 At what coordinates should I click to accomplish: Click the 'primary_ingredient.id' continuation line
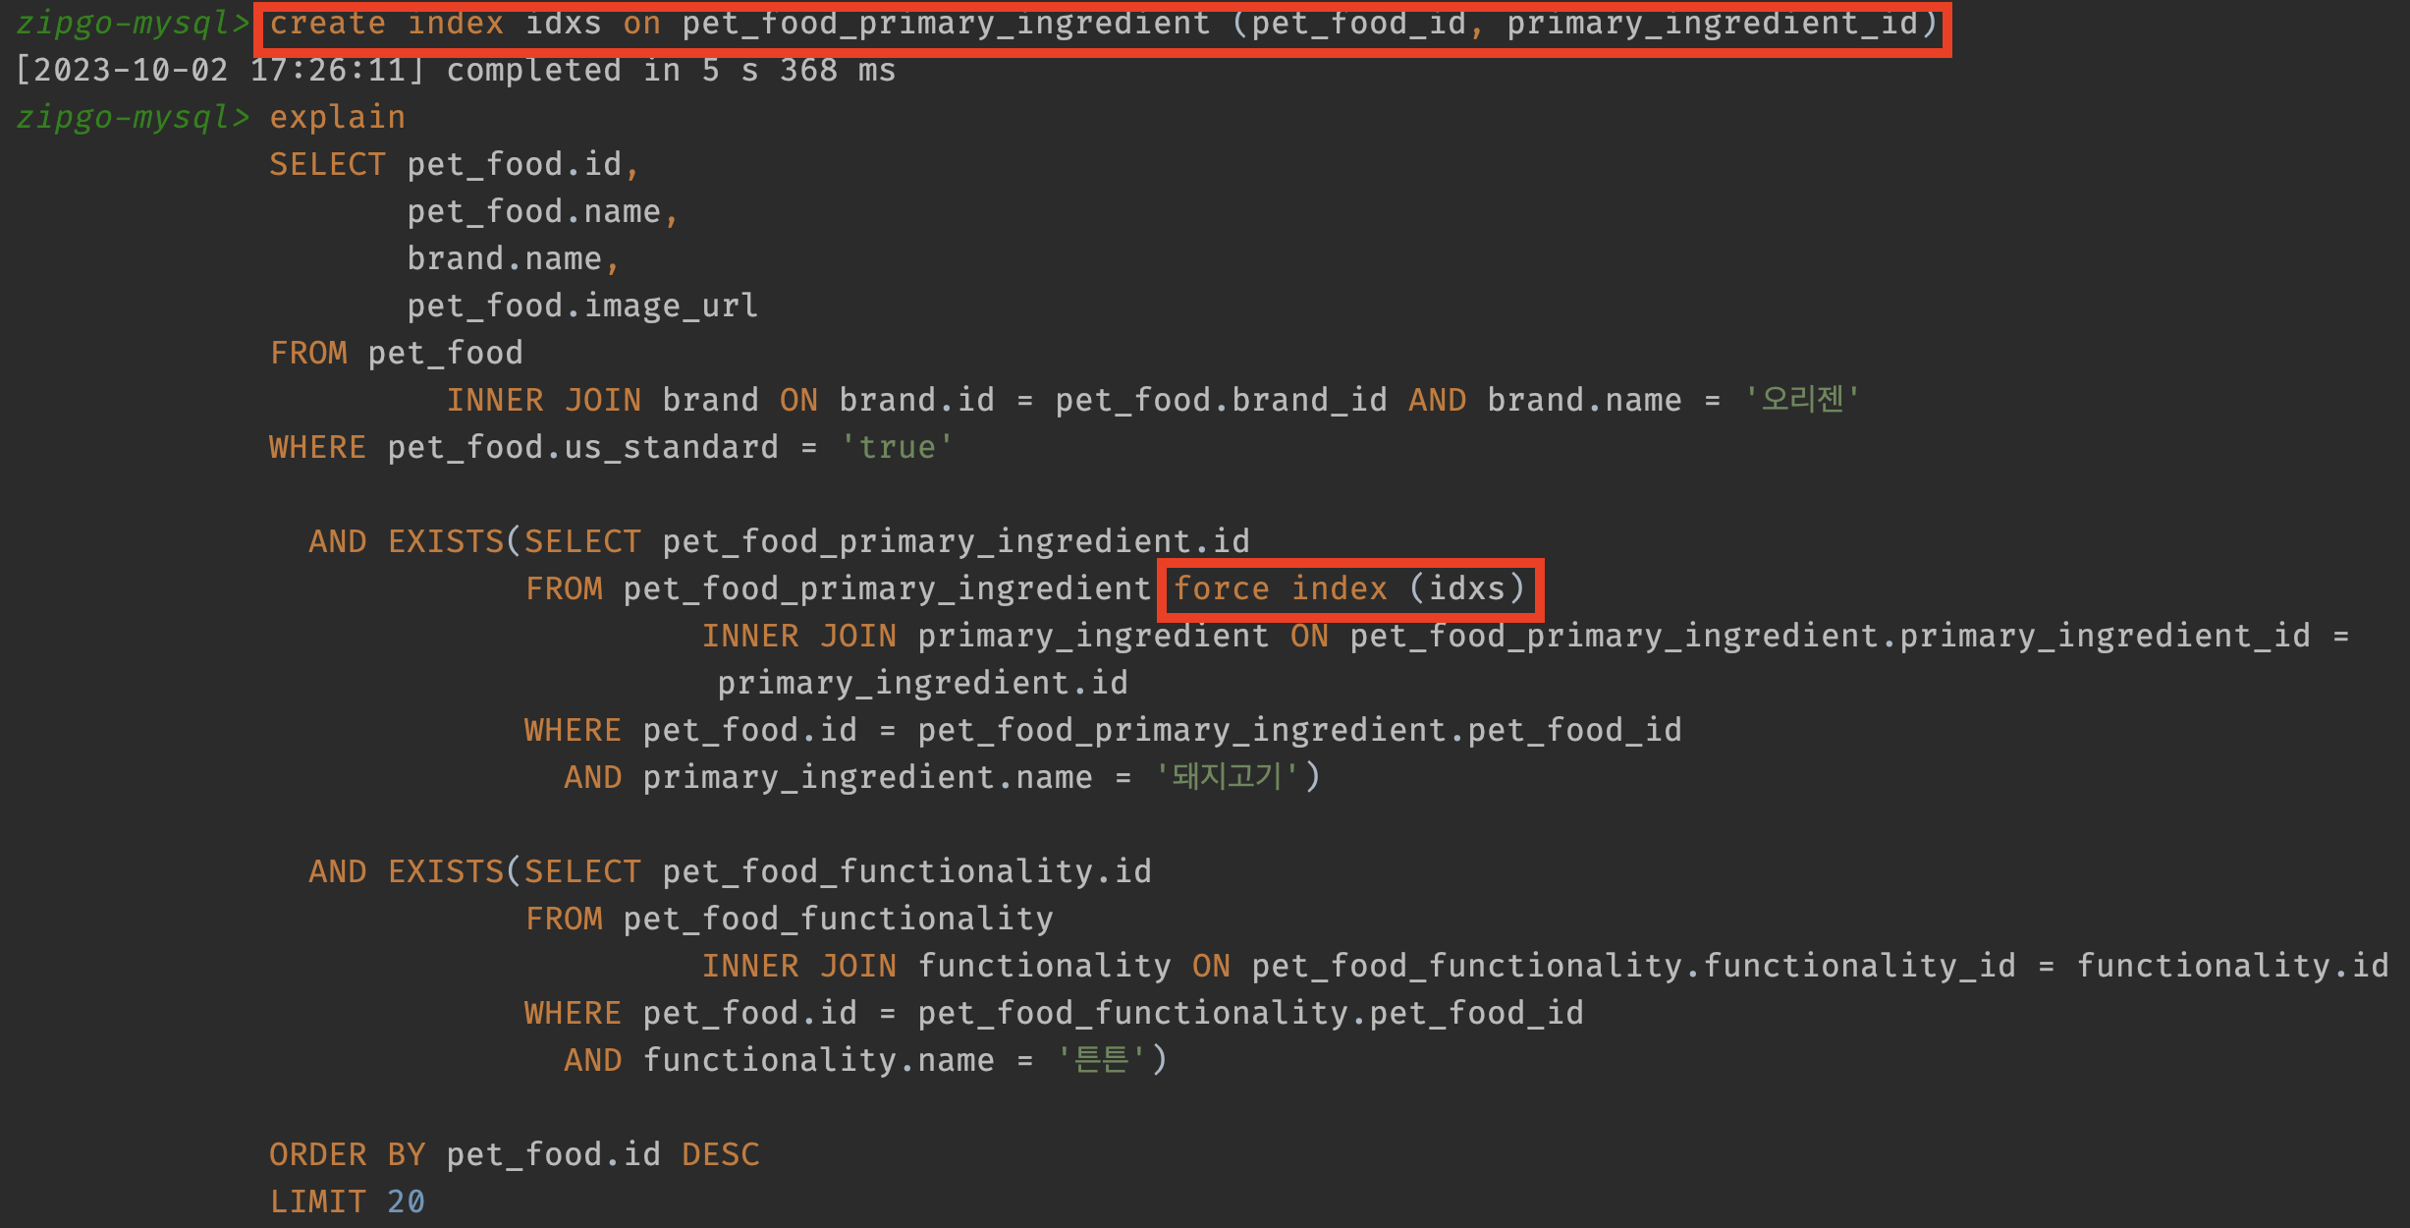click(x=921, y=684)
